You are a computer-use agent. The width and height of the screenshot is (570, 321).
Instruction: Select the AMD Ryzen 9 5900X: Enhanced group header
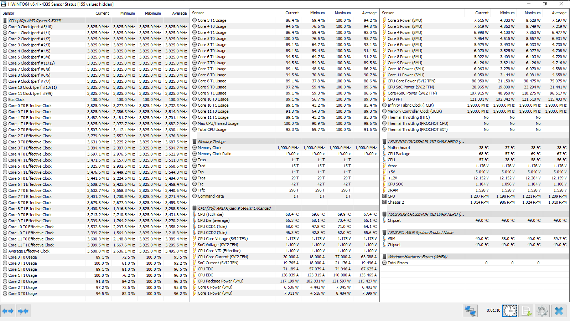(x=285, y=208)
